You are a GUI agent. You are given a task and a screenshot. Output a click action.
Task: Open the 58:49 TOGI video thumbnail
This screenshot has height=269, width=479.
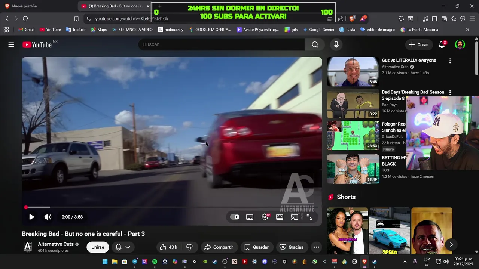pyautogui.click(x=353, y=169)
